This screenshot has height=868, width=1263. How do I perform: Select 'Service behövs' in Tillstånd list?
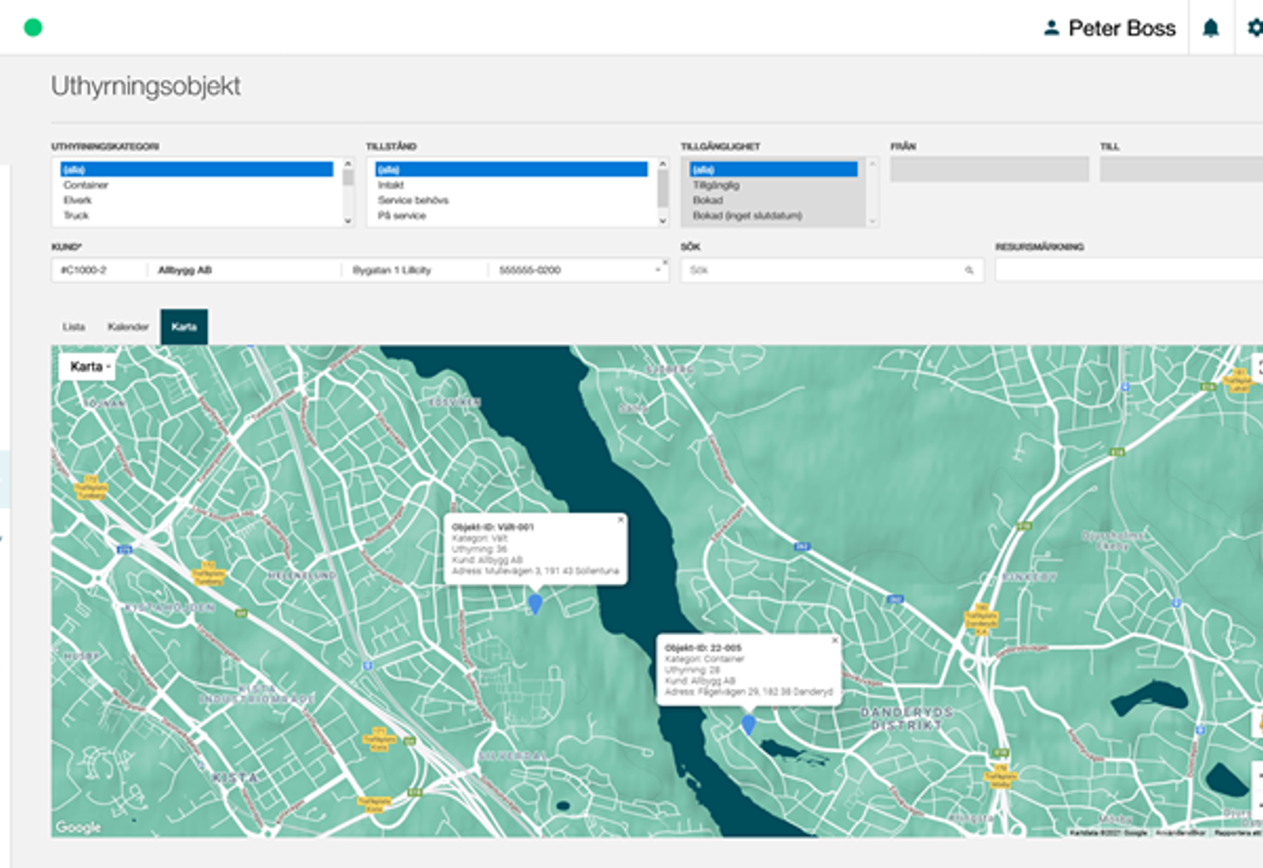(x=413, y=200)
